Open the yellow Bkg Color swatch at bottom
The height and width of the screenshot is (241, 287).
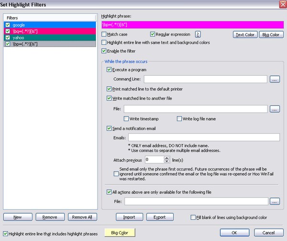(x=119, y=233)
